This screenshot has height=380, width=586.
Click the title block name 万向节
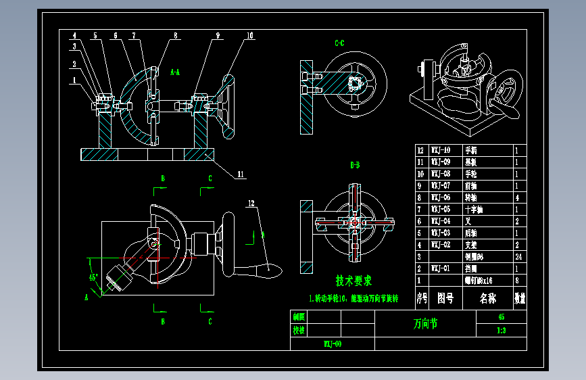tap(425, 323)
